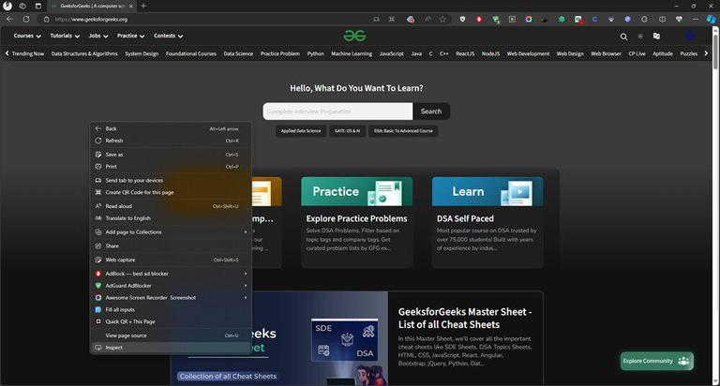Expand the Jobs dropdown
The height and width of the screenshot is (386, 720).
[x=98, y=36]
